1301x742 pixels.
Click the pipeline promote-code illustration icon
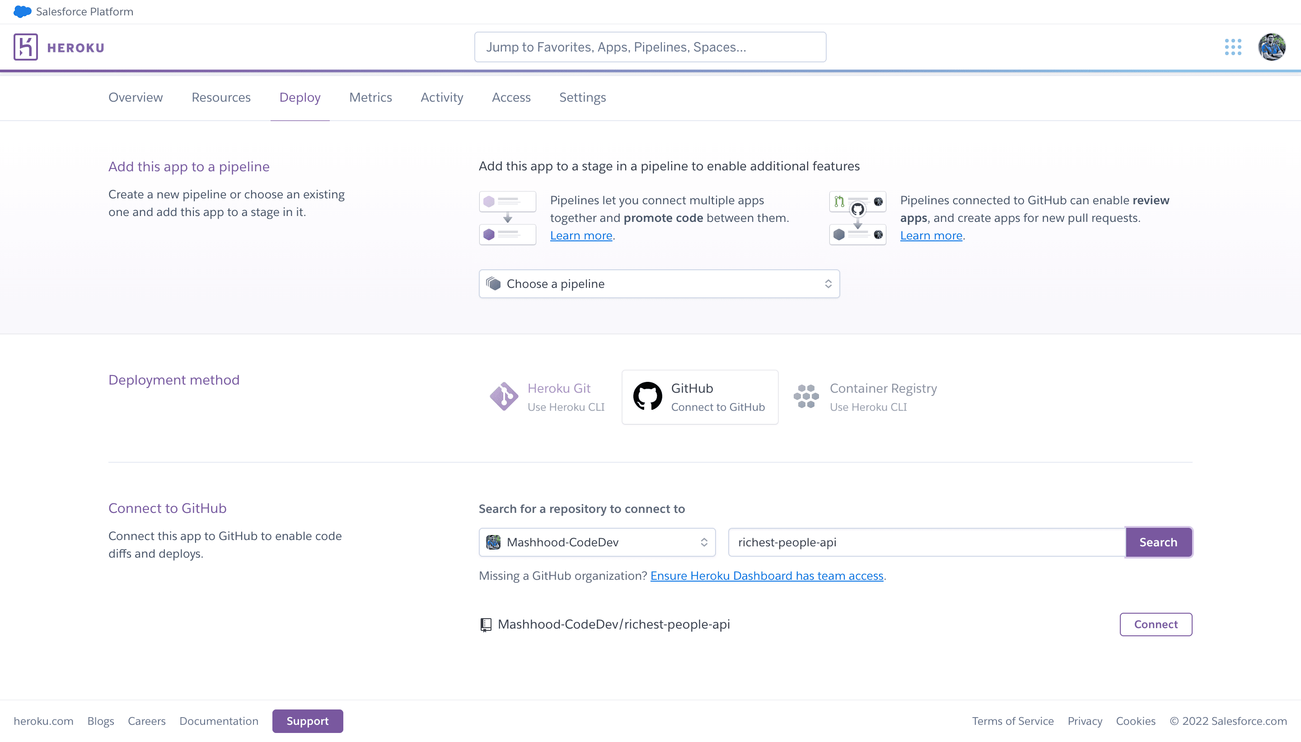point(507,218)
